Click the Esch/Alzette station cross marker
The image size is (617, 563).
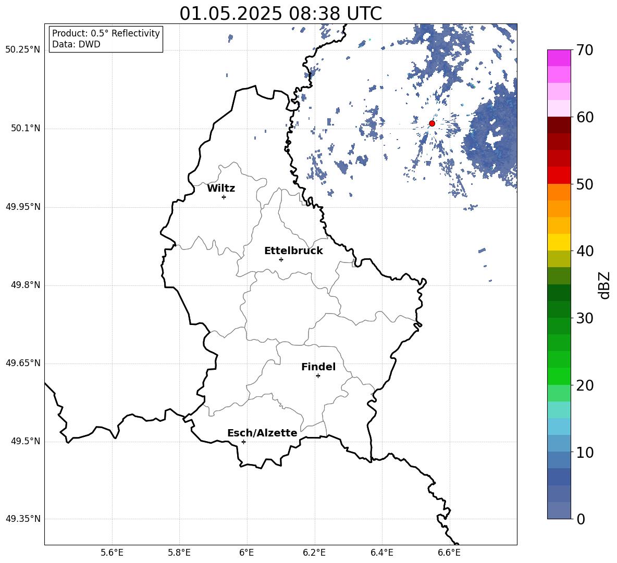(x=243, y=442)
